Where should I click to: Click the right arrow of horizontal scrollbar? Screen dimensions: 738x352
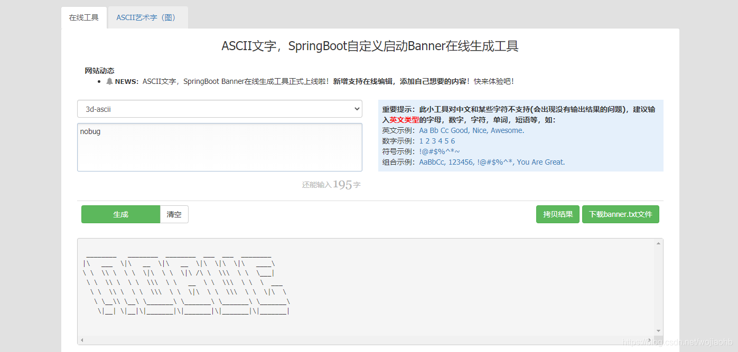[x=650, y=339]
